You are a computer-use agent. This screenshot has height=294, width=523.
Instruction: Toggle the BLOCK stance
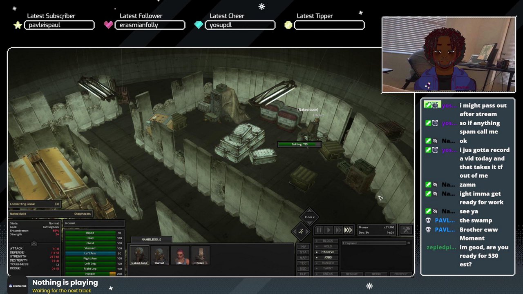(x=326, y=241)
